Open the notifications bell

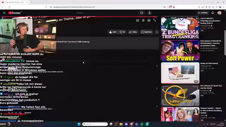(x=213, y=13)
